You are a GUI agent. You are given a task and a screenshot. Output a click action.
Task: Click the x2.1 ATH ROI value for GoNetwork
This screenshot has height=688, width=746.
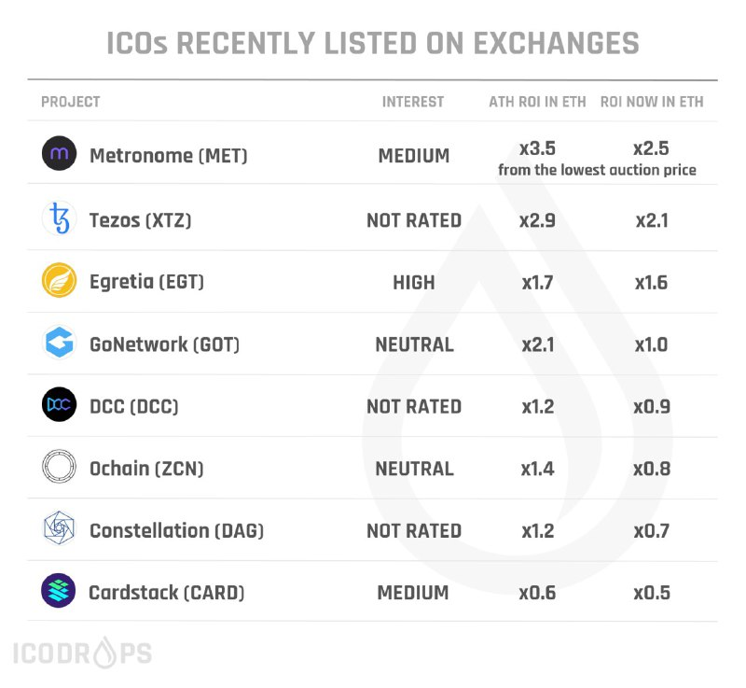click(x=538, y=344)
